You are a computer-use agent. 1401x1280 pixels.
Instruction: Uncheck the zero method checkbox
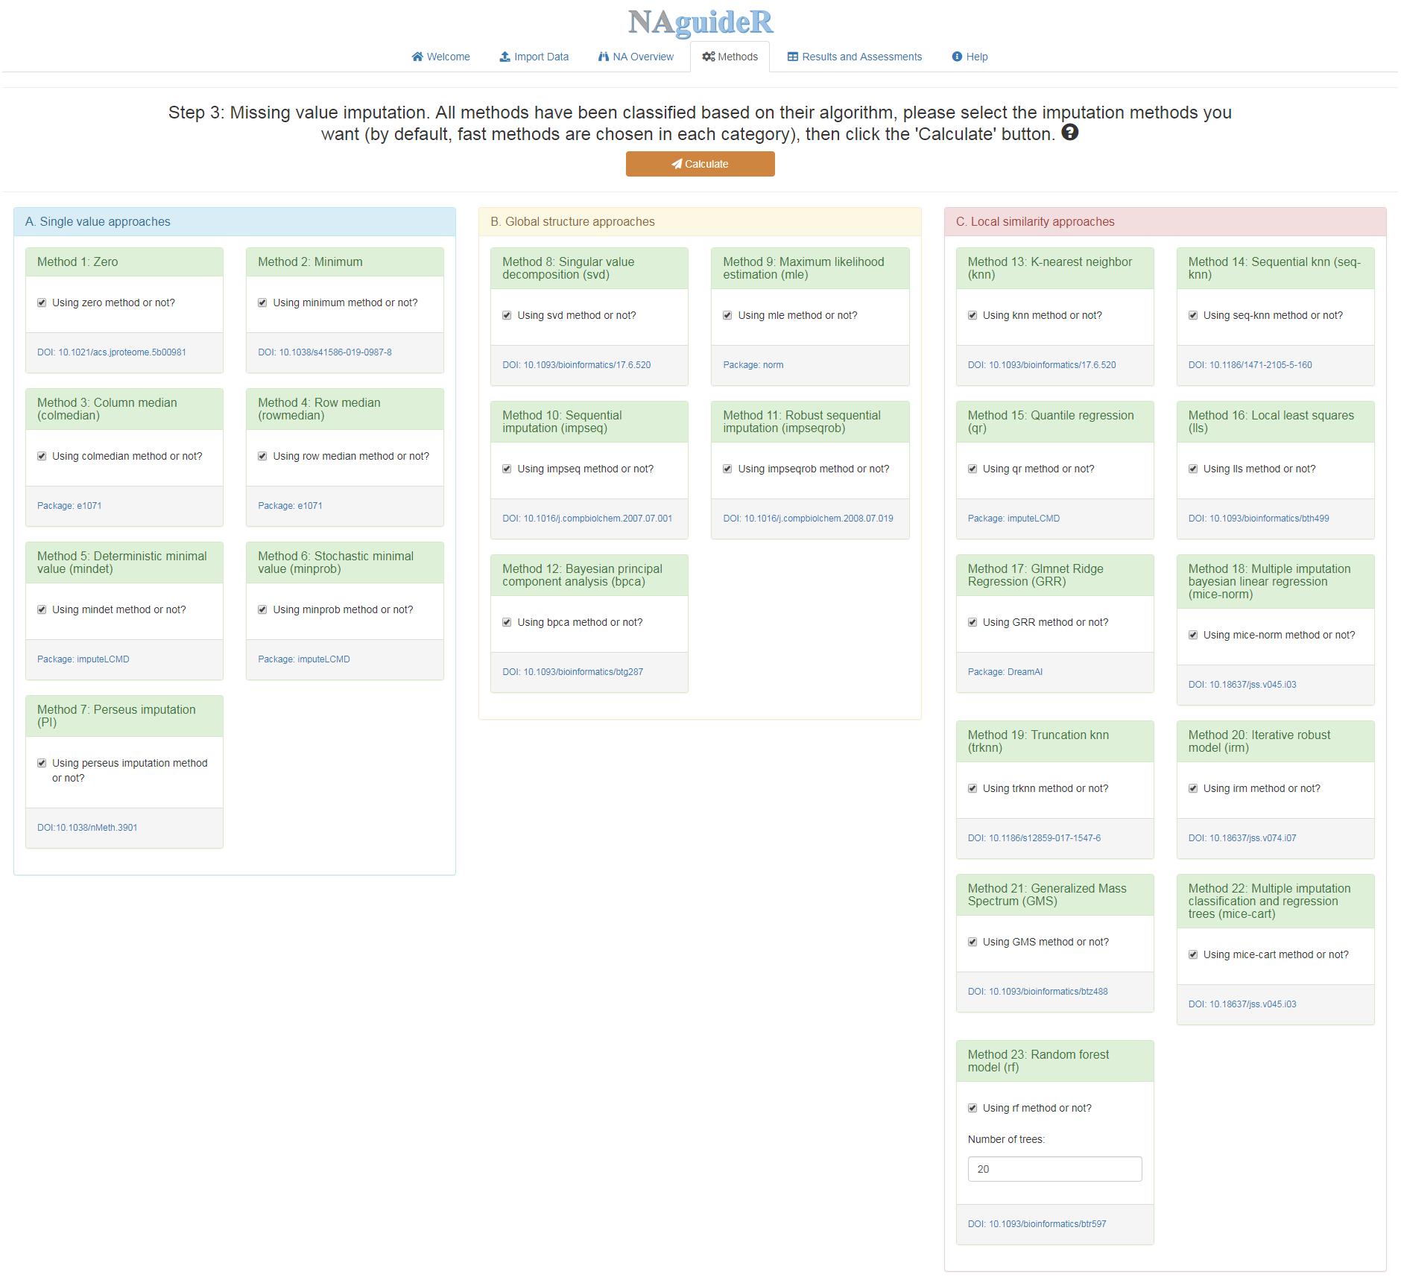(x=42, y=302)
